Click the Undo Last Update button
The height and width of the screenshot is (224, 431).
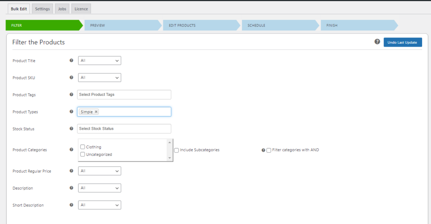[x=402, y=42]
